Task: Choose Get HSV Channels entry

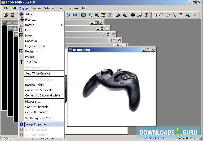Action: tap(41, 107)
